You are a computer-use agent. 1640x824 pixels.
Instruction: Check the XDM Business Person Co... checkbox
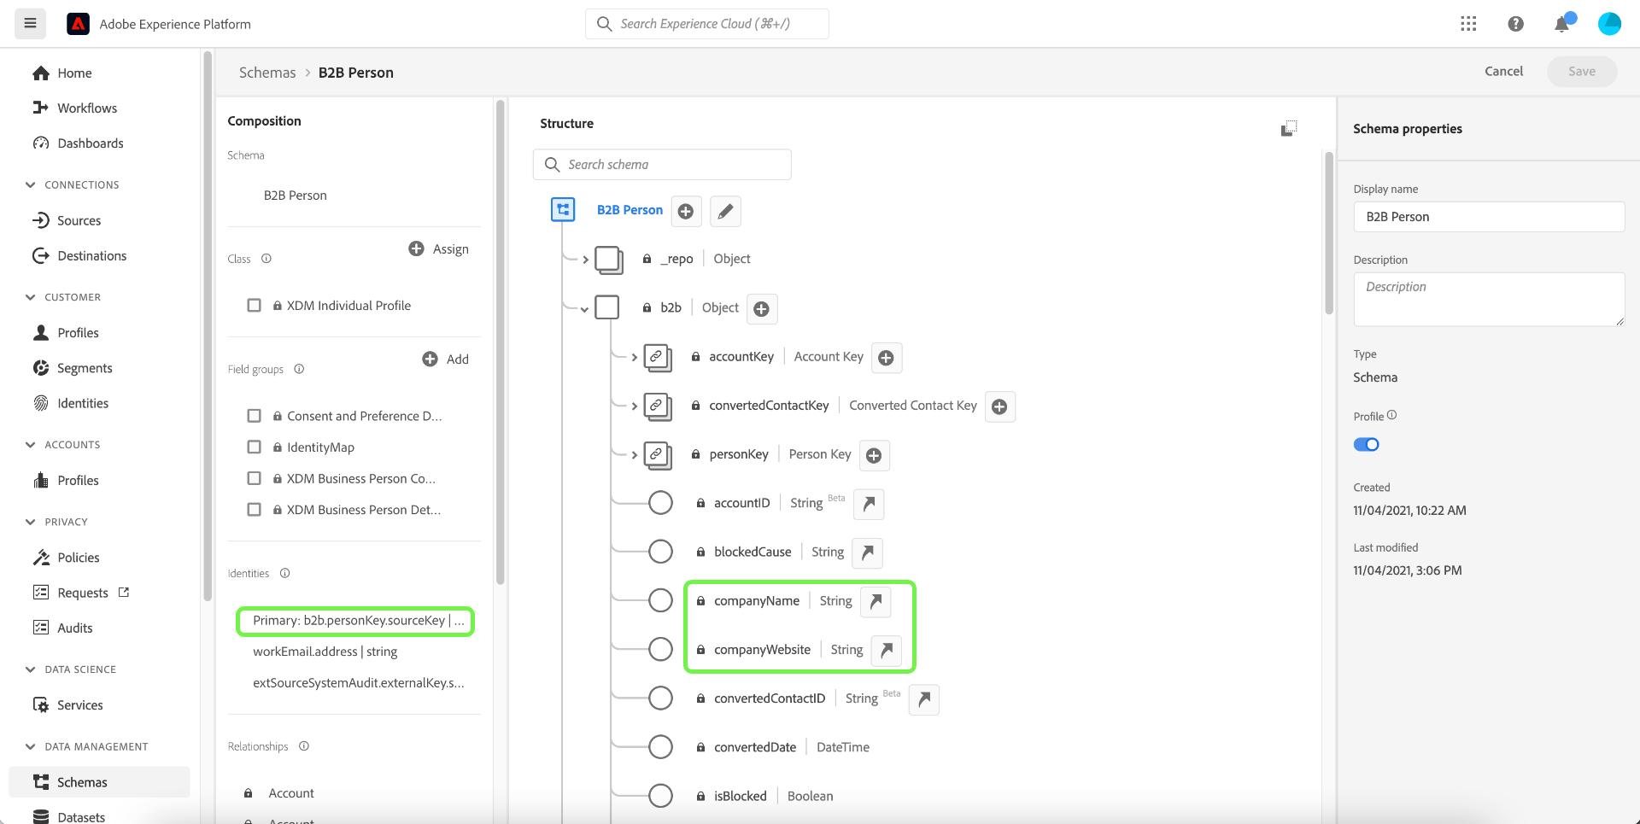coord(254,478)
